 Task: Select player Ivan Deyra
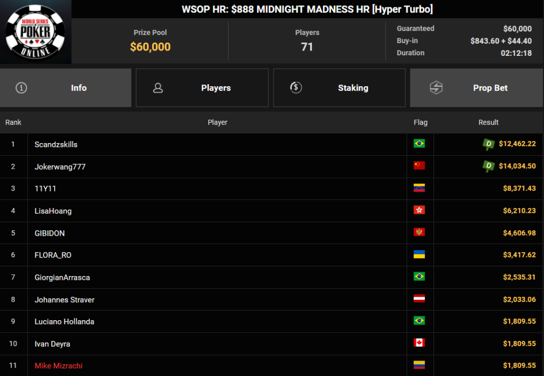pos(53,344)
